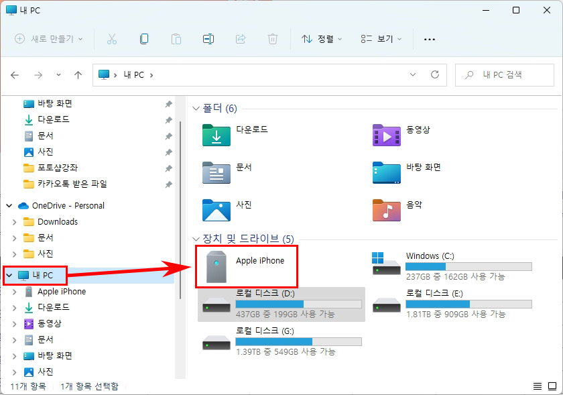This screenshot has height=395, width=563.
Task: Click the Paste toolbar icon
Action: (176, 39)
